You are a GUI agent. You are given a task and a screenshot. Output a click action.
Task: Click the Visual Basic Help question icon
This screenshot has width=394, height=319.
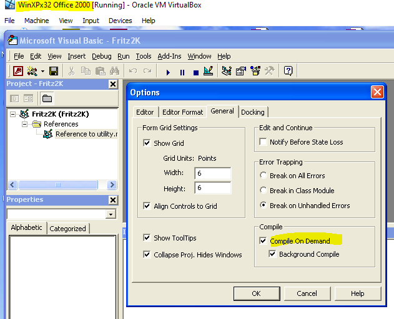tap(288, 71)
